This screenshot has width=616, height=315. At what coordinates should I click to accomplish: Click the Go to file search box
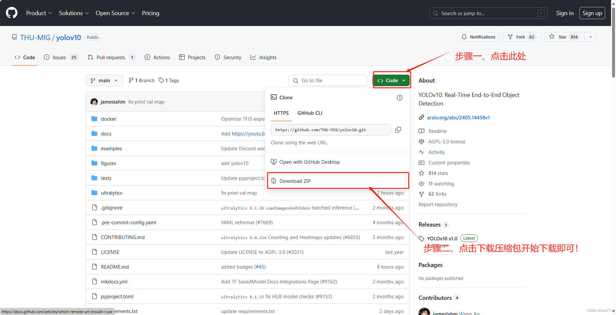(327, 81)
